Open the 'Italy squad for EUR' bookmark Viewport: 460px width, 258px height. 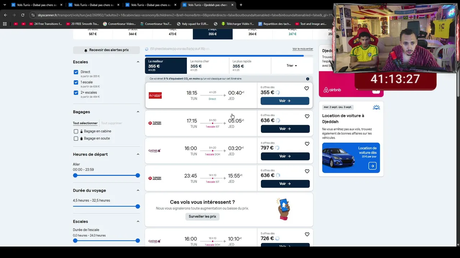click(x=193, y=24)
